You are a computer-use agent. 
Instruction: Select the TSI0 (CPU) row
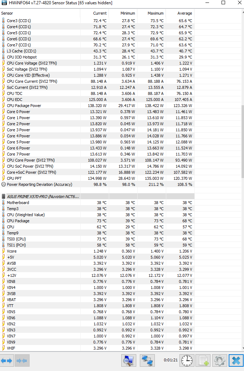pos(97,239)
